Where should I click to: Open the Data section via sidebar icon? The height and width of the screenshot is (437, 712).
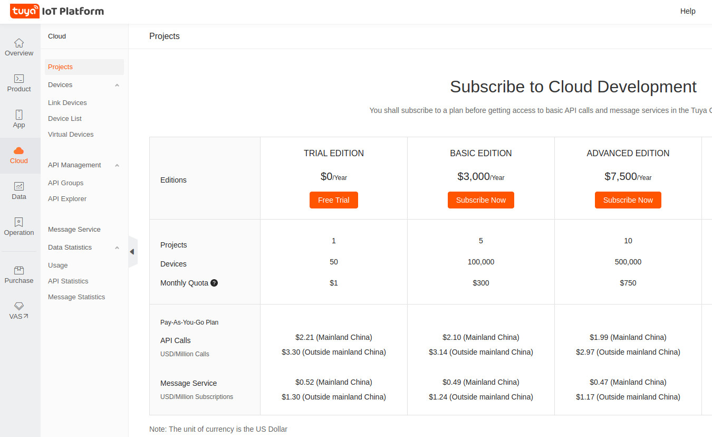[19, 190]
